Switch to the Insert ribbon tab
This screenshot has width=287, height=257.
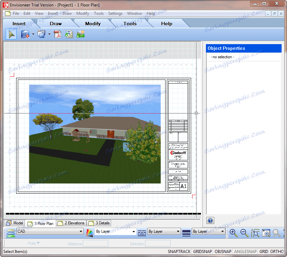[19, 24]
